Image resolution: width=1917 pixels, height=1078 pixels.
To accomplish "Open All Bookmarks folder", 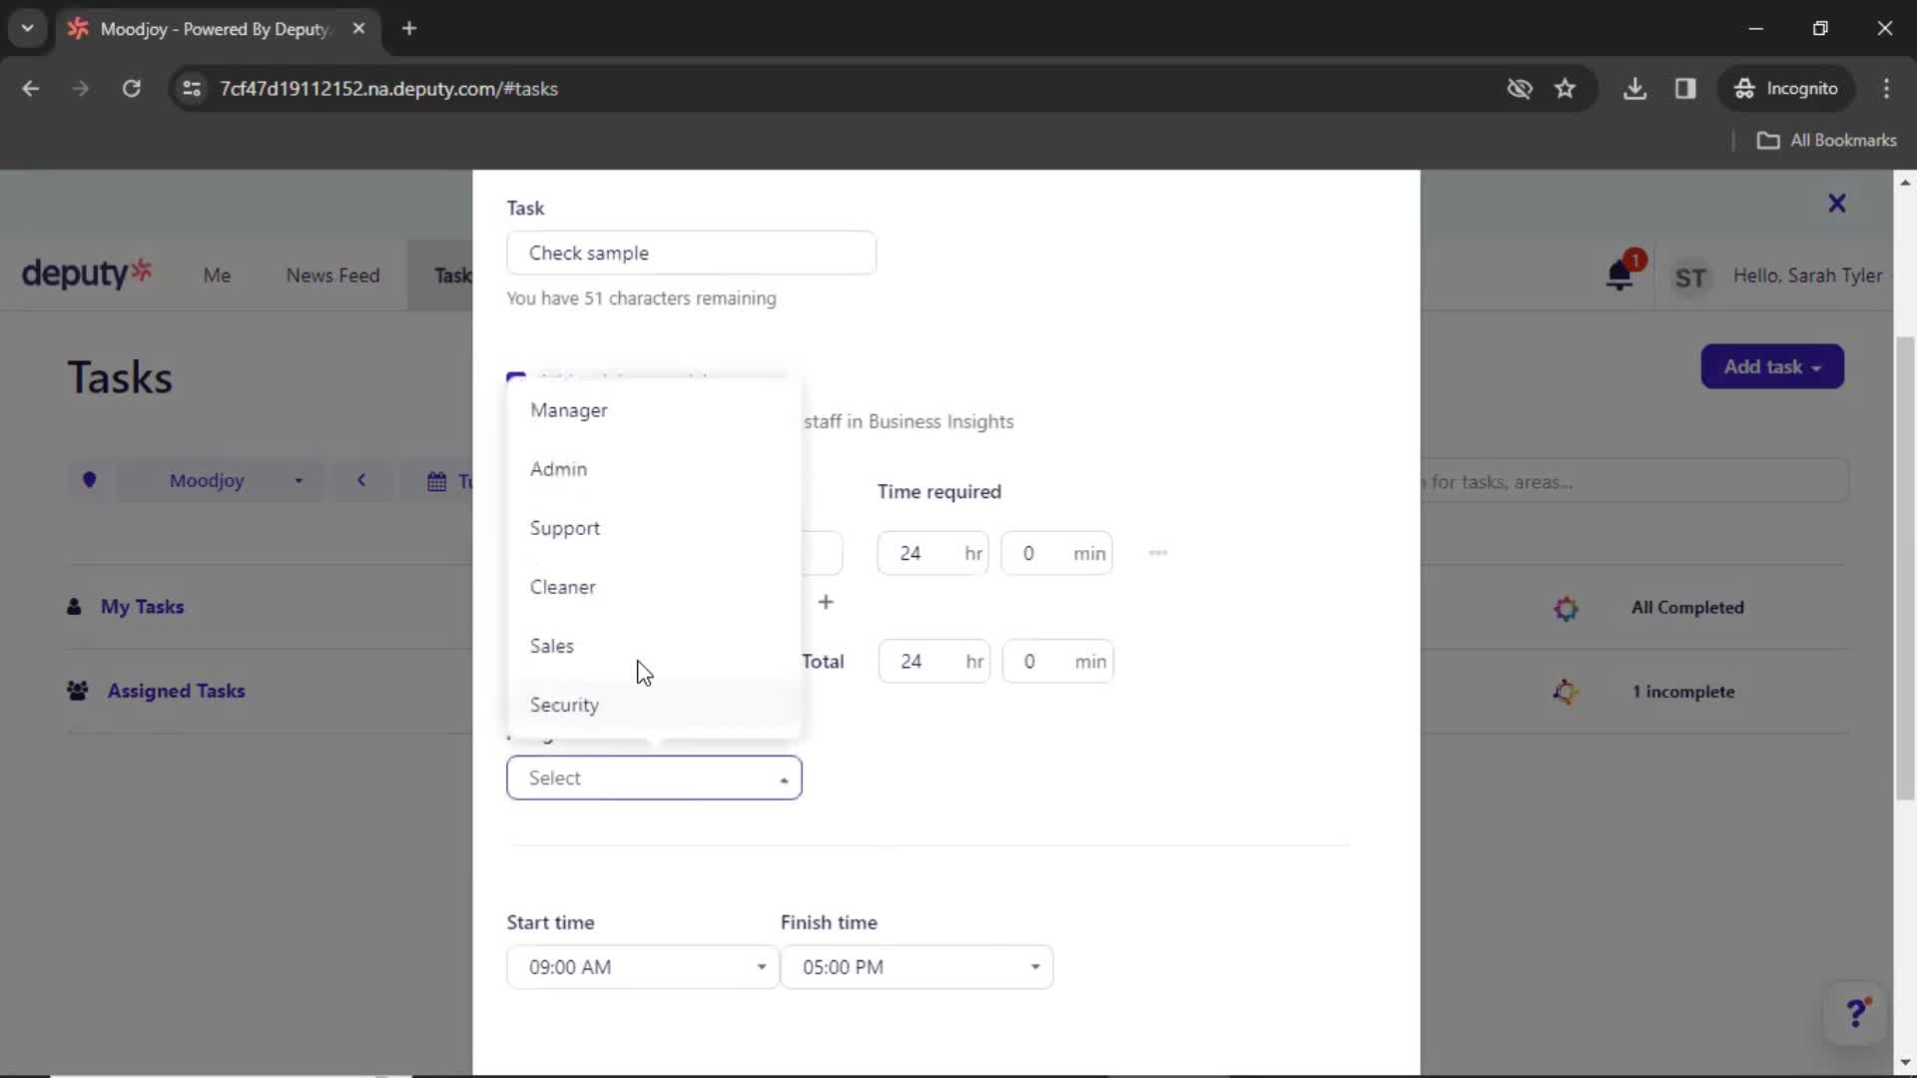I will coord(1827,141).
